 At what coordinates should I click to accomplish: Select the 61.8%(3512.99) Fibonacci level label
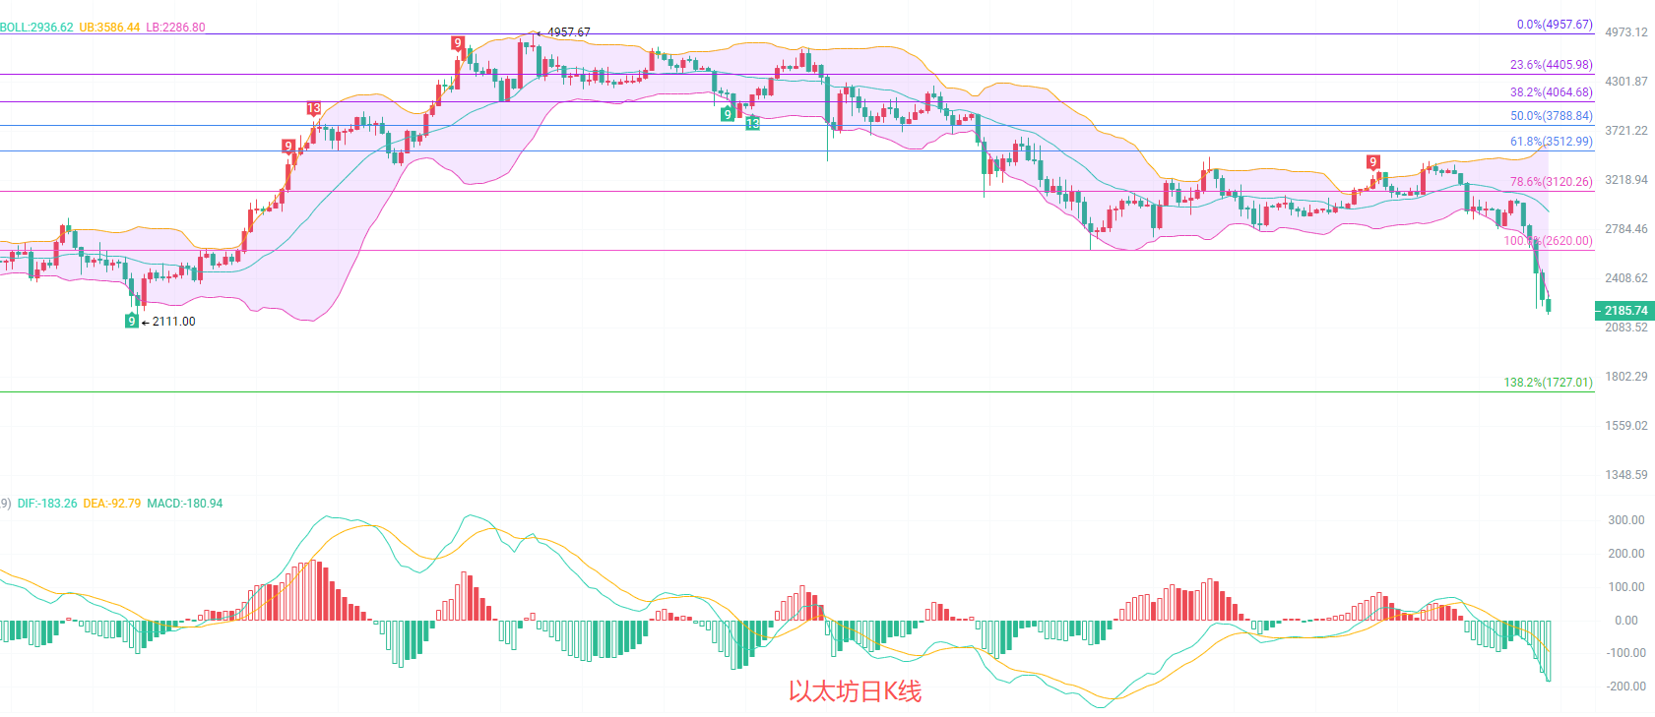1551,142
